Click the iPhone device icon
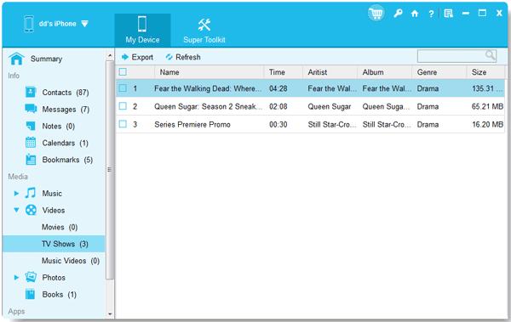This screenshot has width=511, height=322. click(29, 24)
